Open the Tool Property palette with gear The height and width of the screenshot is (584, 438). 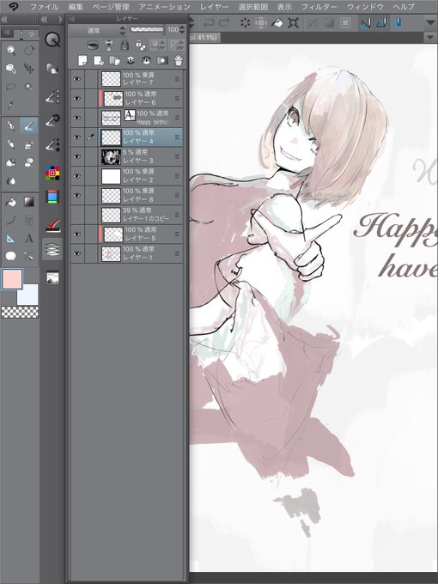pos(52,120)
